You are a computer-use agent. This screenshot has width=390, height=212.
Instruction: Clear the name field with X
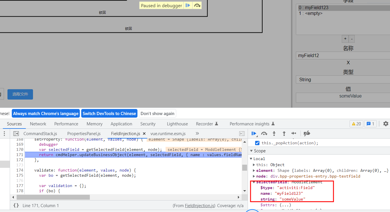(348, 63)
